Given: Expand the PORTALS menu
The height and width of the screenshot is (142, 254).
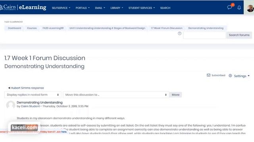Looking at the screenshot, I should [x=83, y=8].
